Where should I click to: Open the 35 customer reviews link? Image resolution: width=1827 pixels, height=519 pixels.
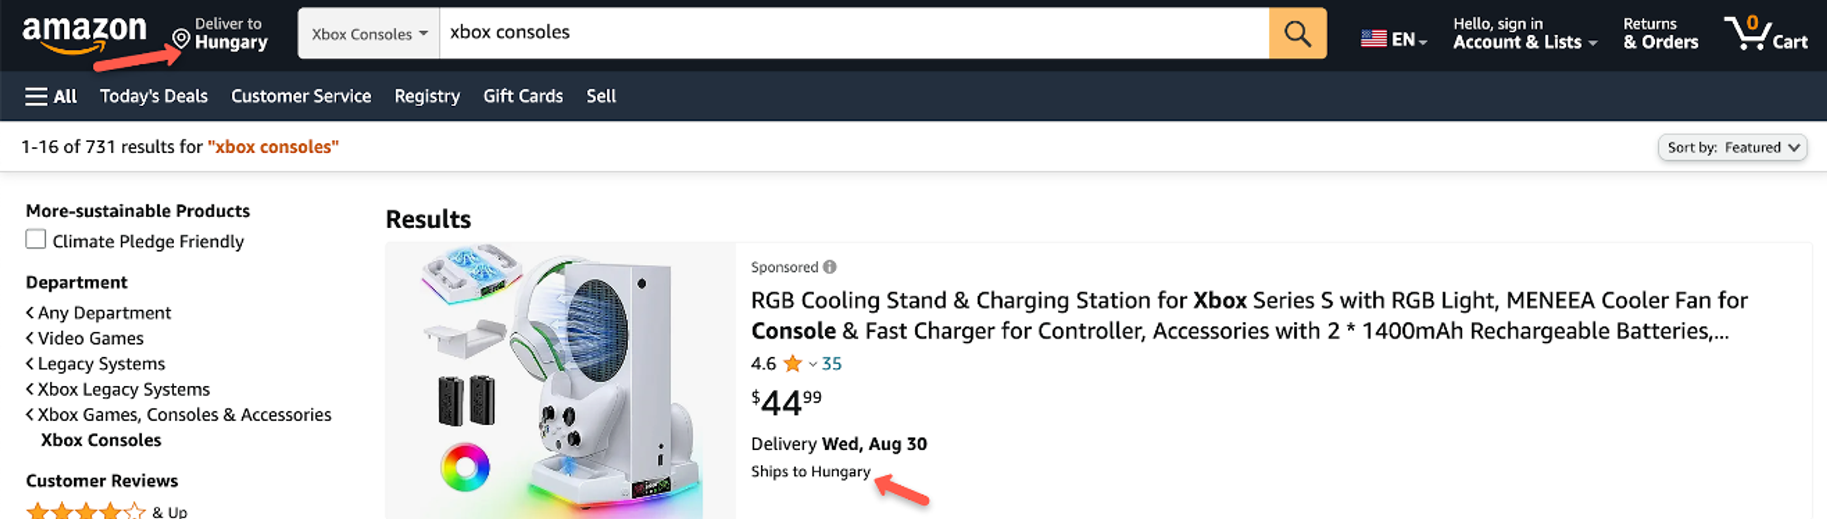coord(832,364)
